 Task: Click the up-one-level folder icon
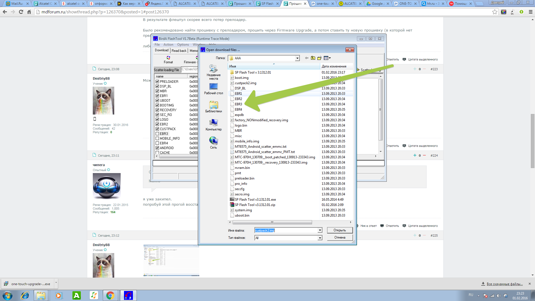click(313, 58)
